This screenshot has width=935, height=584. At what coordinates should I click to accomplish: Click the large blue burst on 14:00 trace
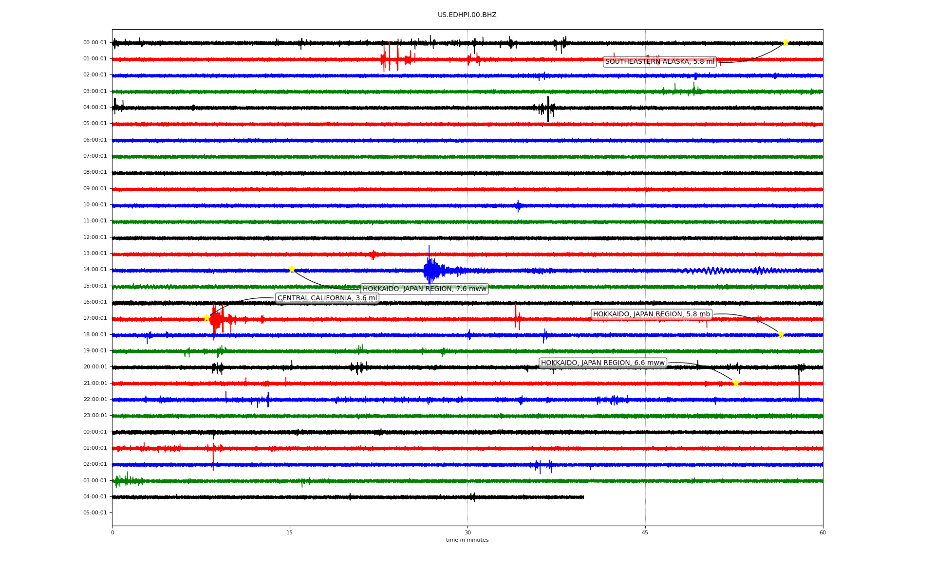[430, 270]
